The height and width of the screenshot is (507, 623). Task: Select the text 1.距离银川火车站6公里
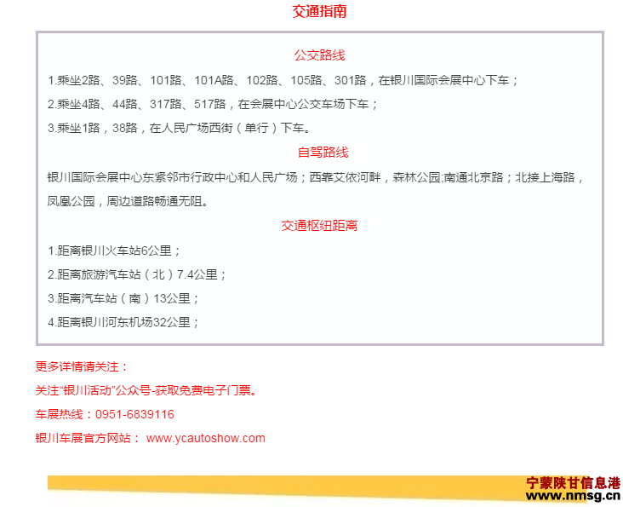(x=114, y=251)
